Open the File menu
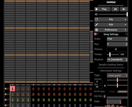The height and width of the screenshot is (107, 132). point(111,19)
